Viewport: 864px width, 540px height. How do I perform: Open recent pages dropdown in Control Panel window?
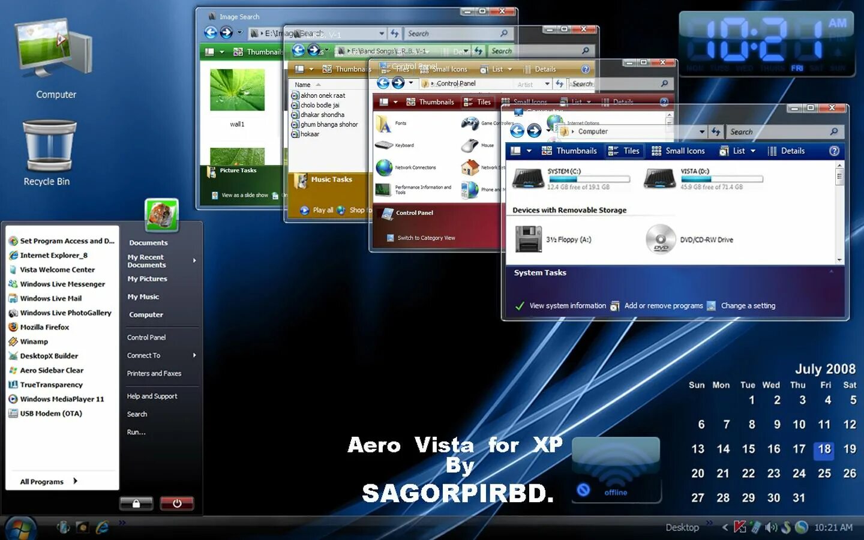[x=411, y=83]
